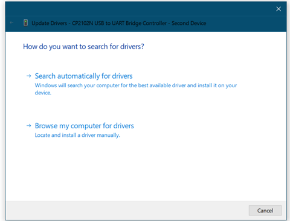
Task: Click the word 'drivers?' in the heading
Action: tap(132, 47)
